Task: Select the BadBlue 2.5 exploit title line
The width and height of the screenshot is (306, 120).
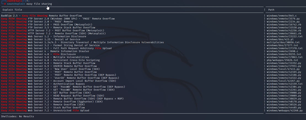Action: pos(41,16)
